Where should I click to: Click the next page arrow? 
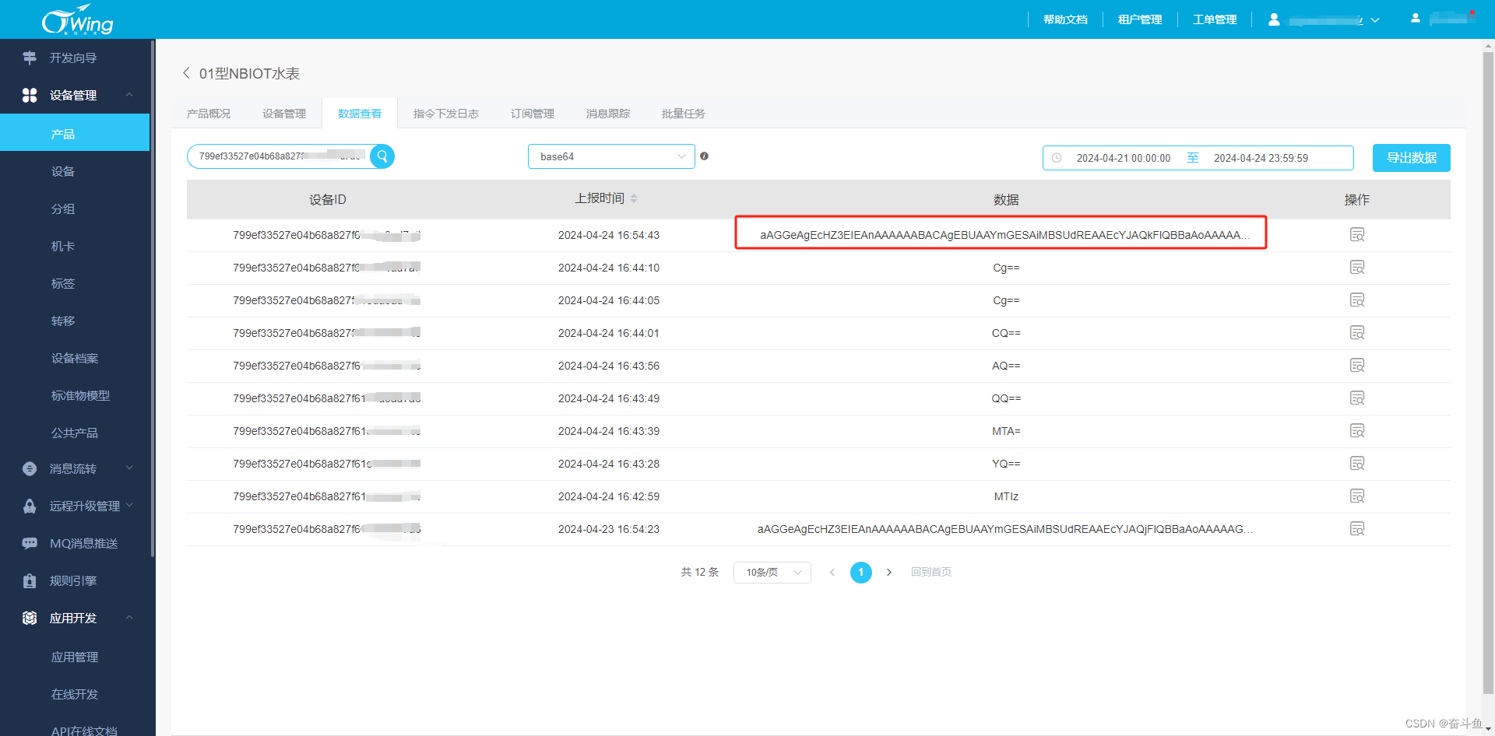coord(889,573)
